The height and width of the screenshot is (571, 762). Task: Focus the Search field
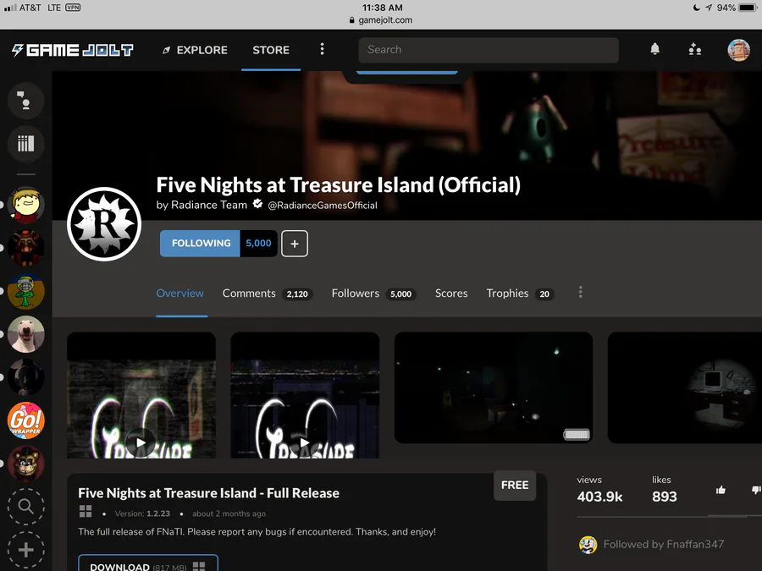click(489, 50)
